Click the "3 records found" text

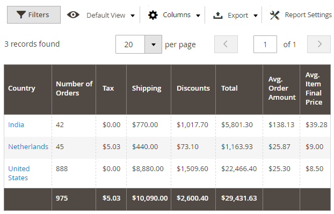click(32, 44)
